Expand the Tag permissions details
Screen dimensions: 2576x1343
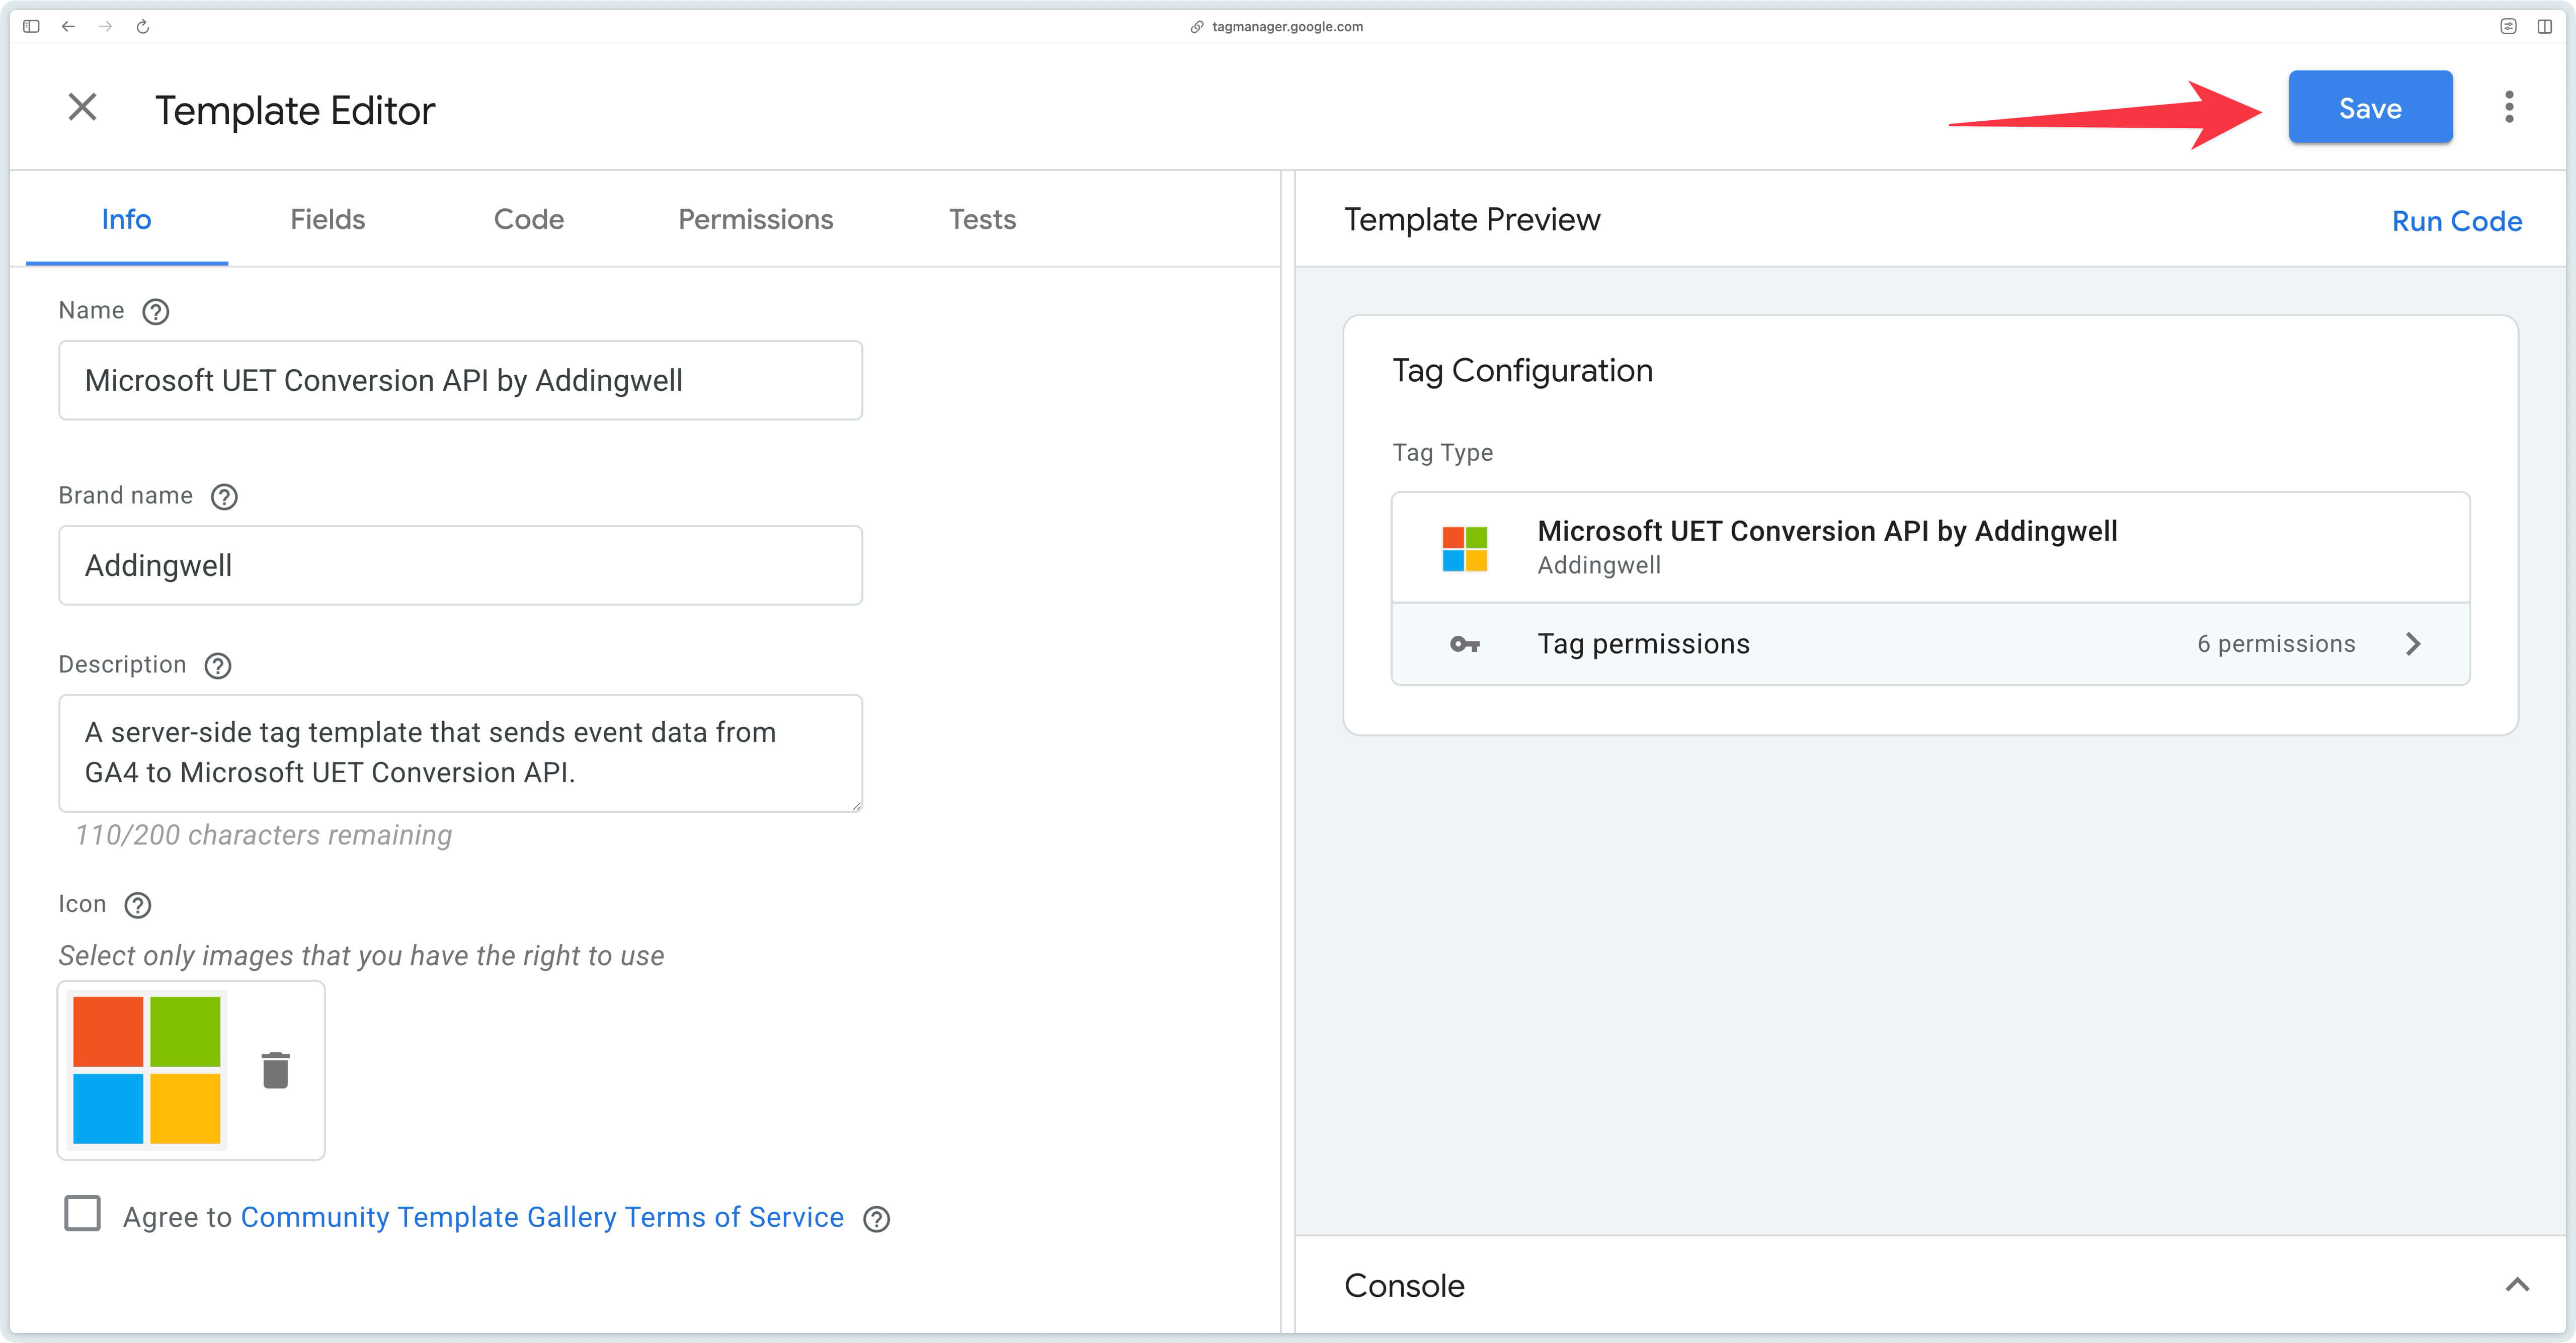tap(2414, 643)
